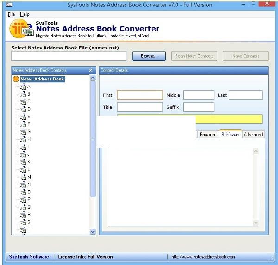Screen dimensions: 278x265
Task: Click the contact group icon next to letter P
Action: point(23,200)
